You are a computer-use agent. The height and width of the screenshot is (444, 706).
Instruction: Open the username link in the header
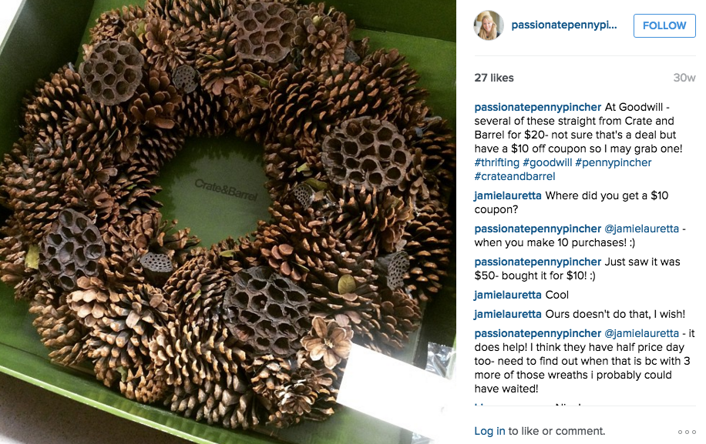563,25
